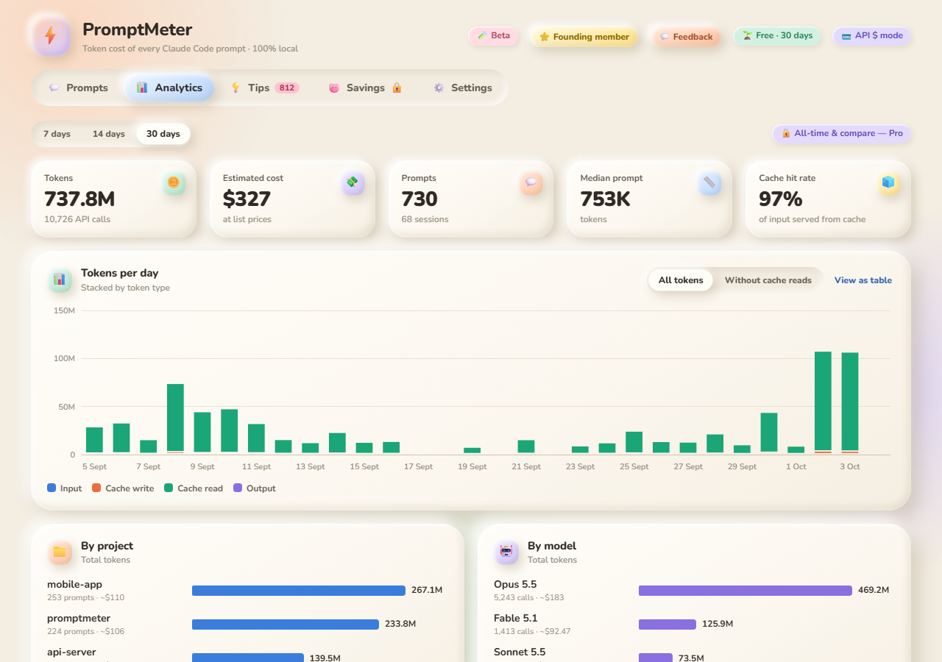Open the Settings tab
The width and height of the screenshot is (942, 662).
click(x=462, y=88)
